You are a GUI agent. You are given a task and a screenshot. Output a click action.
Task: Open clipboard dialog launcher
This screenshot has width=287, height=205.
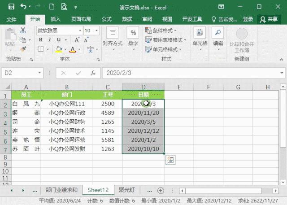pyautogui.click(x=31, y=60)
